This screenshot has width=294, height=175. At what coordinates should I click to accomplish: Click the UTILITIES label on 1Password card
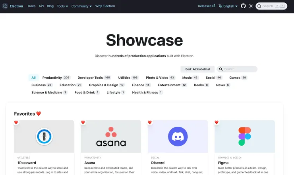pyautogui.click(x=23, y=158)
